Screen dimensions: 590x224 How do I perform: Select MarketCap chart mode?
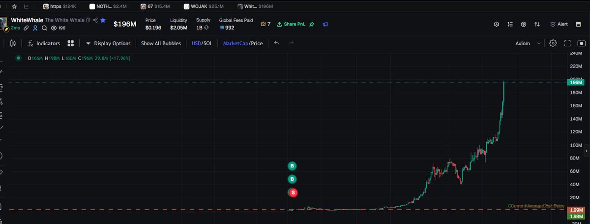pos(236,43)
